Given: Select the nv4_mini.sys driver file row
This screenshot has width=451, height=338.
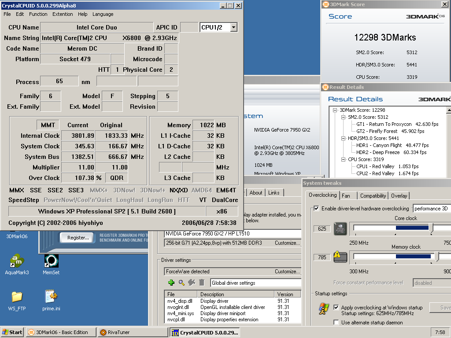Looking at the screenshot, I should pos(233,313).
